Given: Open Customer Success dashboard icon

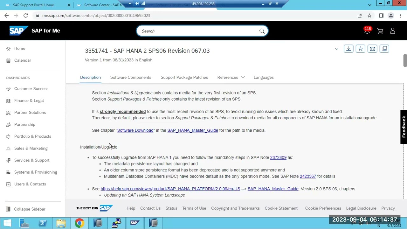Looking at the screenshot, I should click(8, 89).
